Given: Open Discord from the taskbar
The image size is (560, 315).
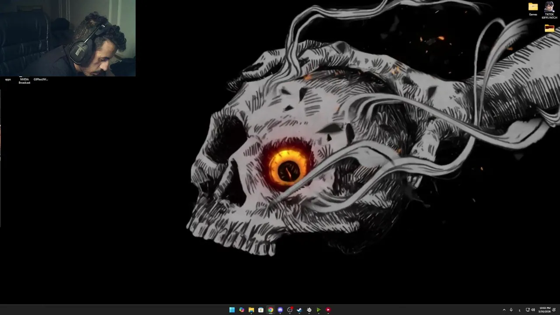Looking at the screenshot, I should coord(280,310).
